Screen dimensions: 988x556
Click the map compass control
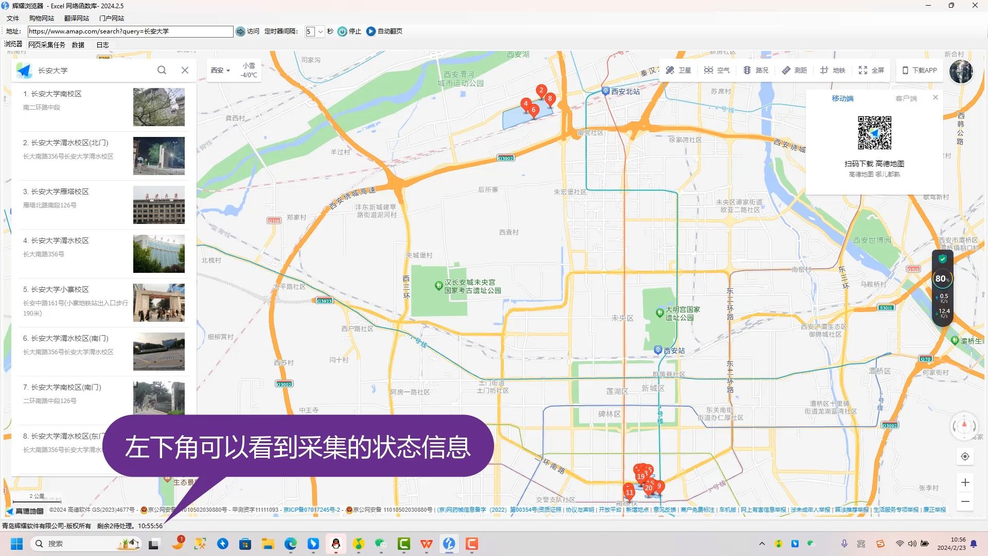964,426
